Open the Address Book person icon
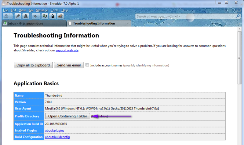Image resolution: width=244 pixels, height=145 pixels. pos(26,16)
